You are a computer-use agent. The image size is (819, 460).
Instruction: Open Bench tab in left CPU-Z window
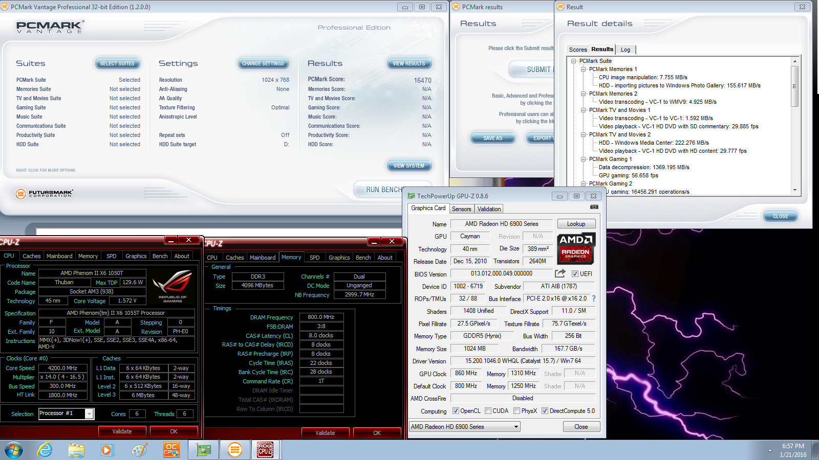point(160,256)
